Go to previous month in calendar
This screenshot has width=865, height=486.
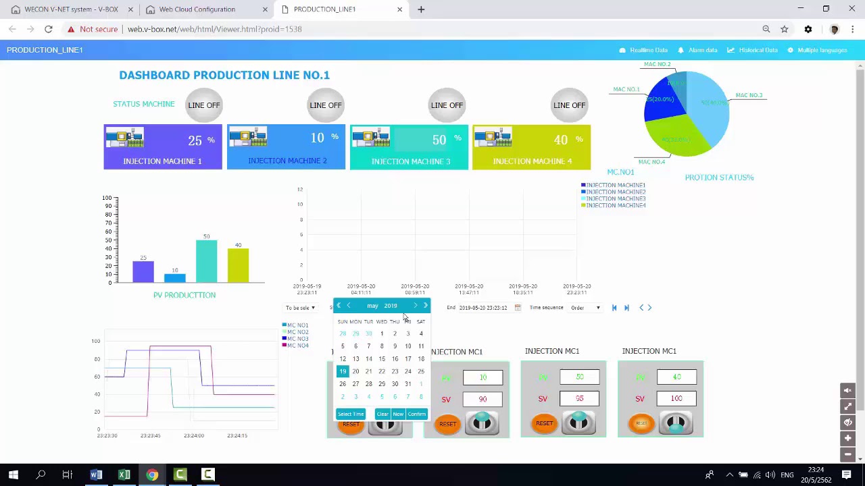[349, 306]
